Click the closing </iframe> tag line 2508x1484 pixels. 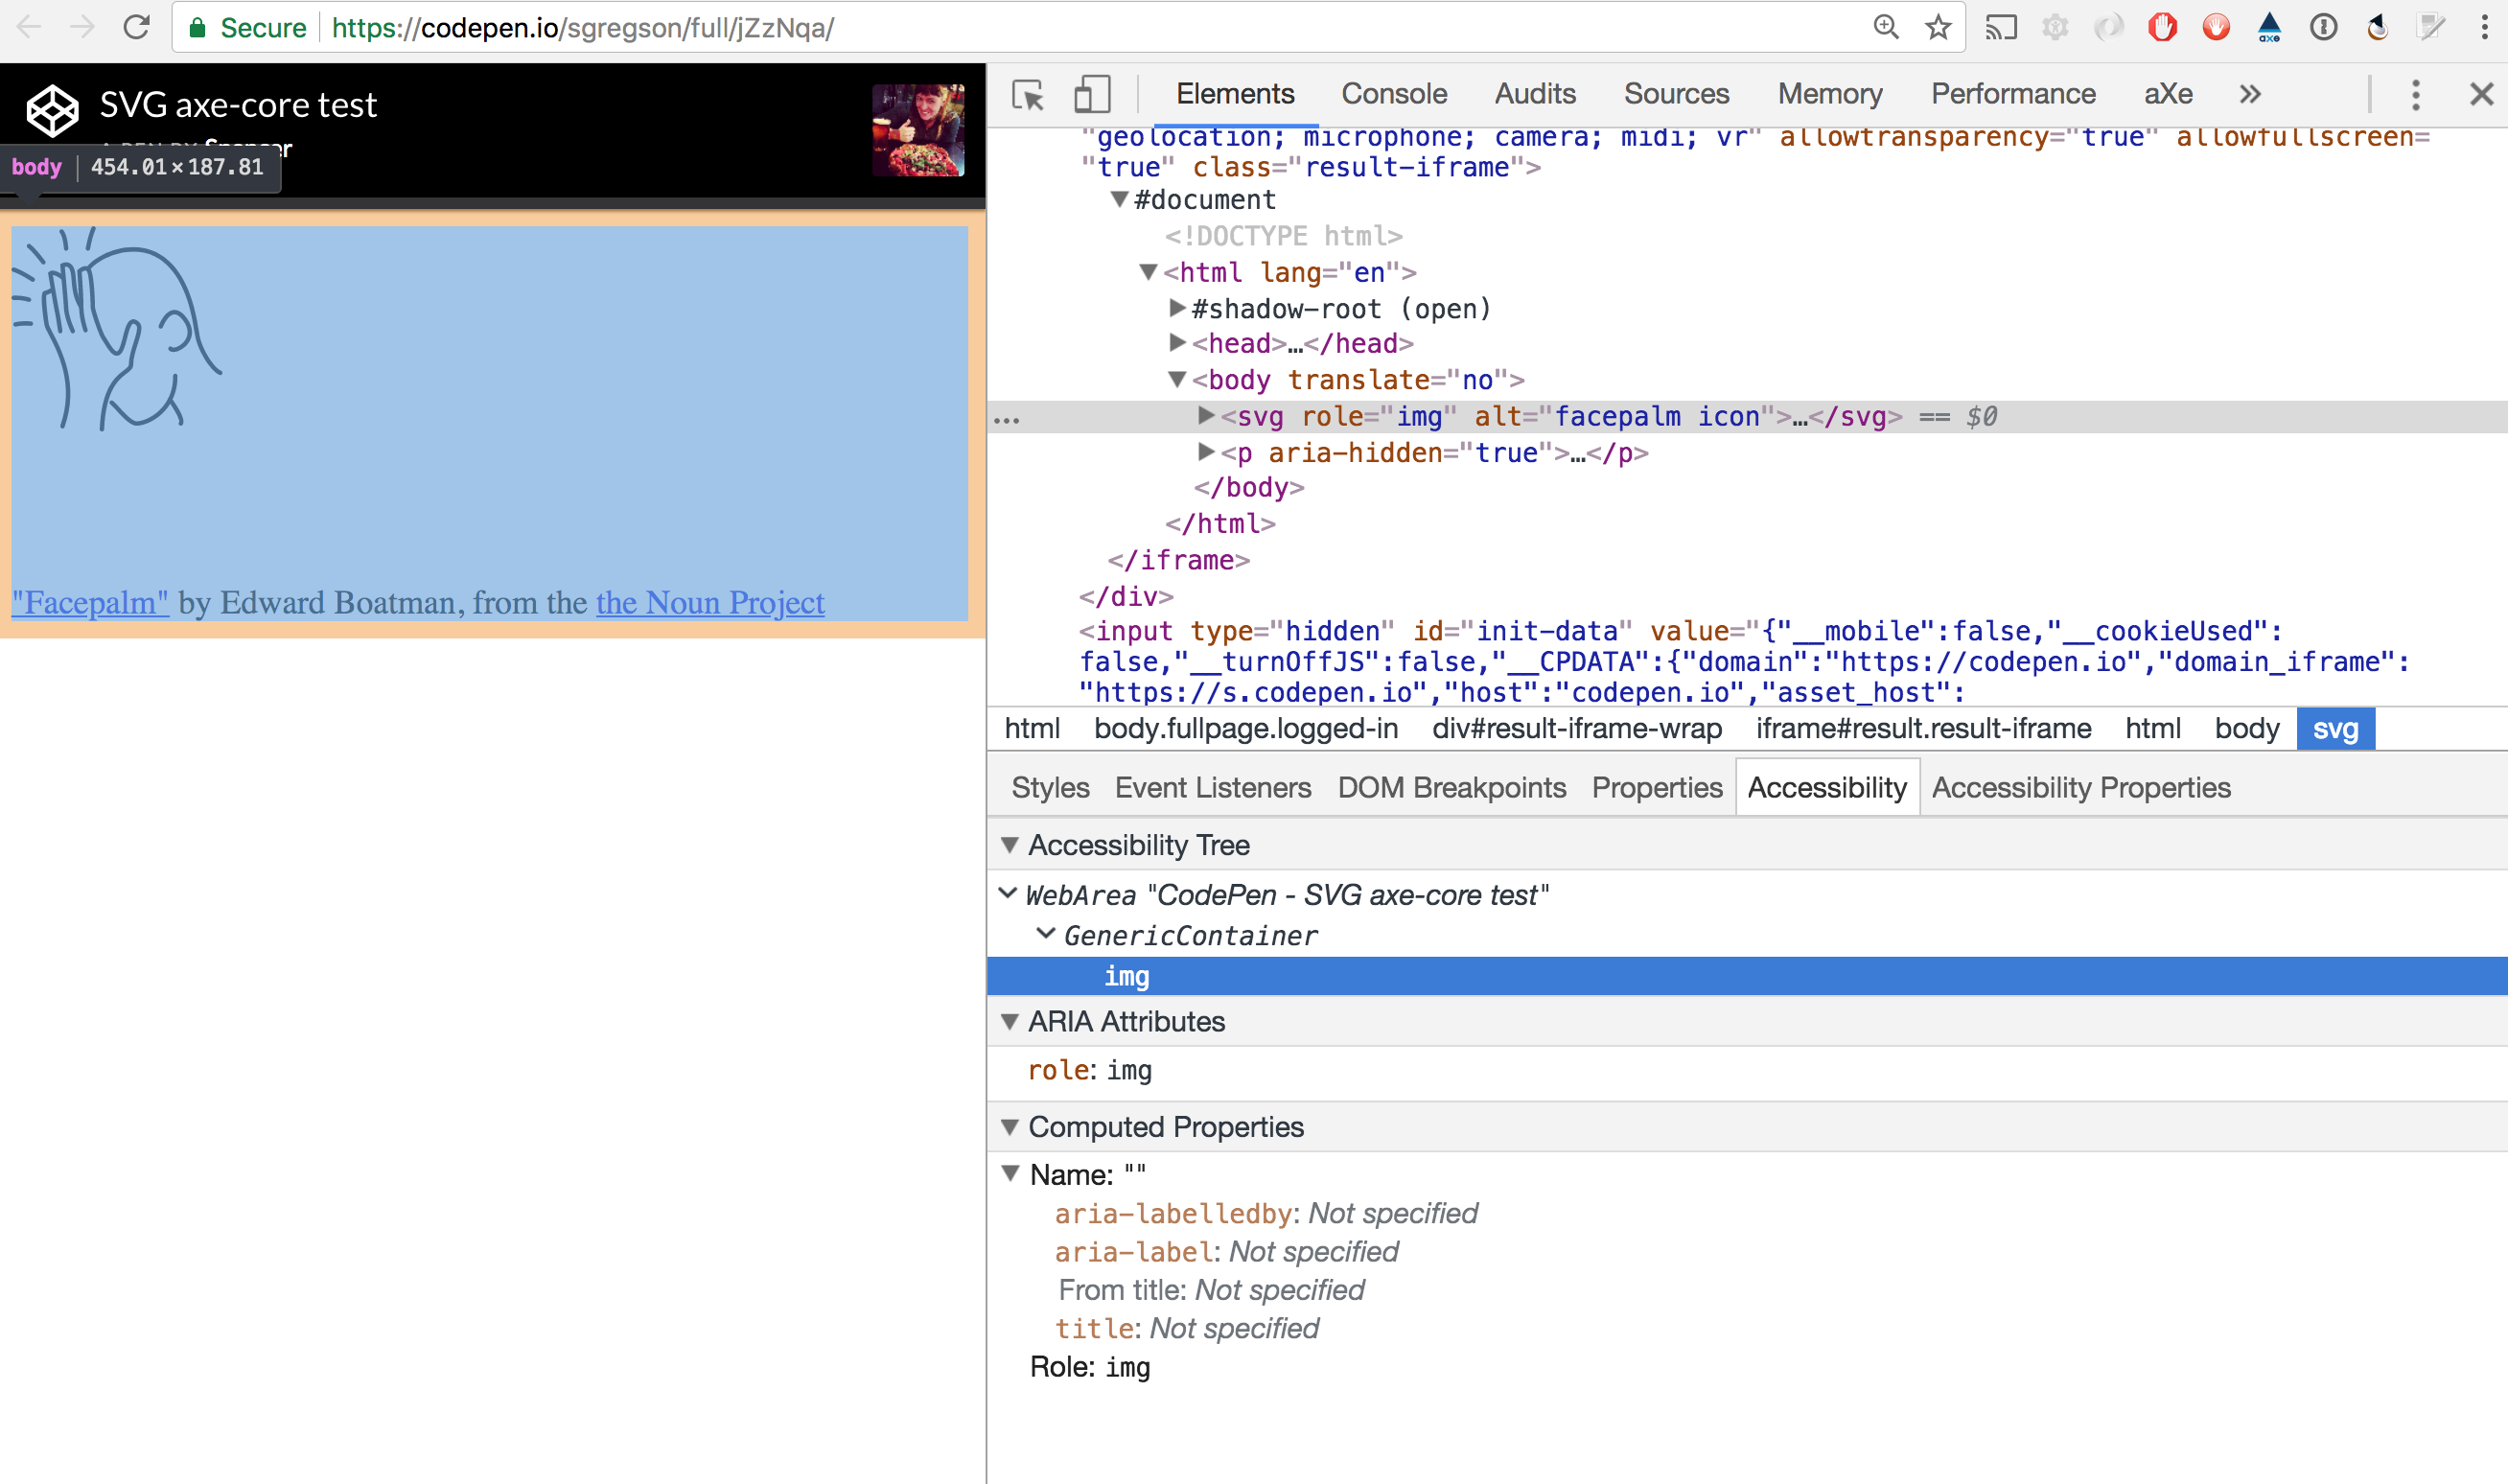[x=1178, y=560]
